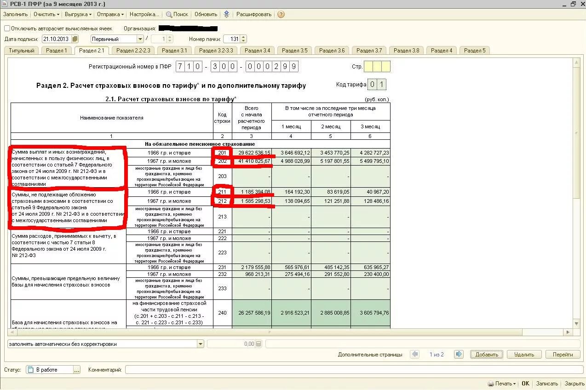Click the printer icon next to Печать
Image resolution: width=586 pixels, height=390 pixels.
pyautogui.click(x=491, y=384)
